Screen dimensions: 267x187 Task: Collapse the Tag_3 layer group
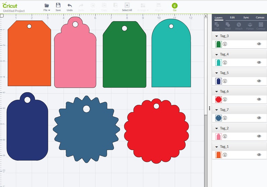(217, 36)
